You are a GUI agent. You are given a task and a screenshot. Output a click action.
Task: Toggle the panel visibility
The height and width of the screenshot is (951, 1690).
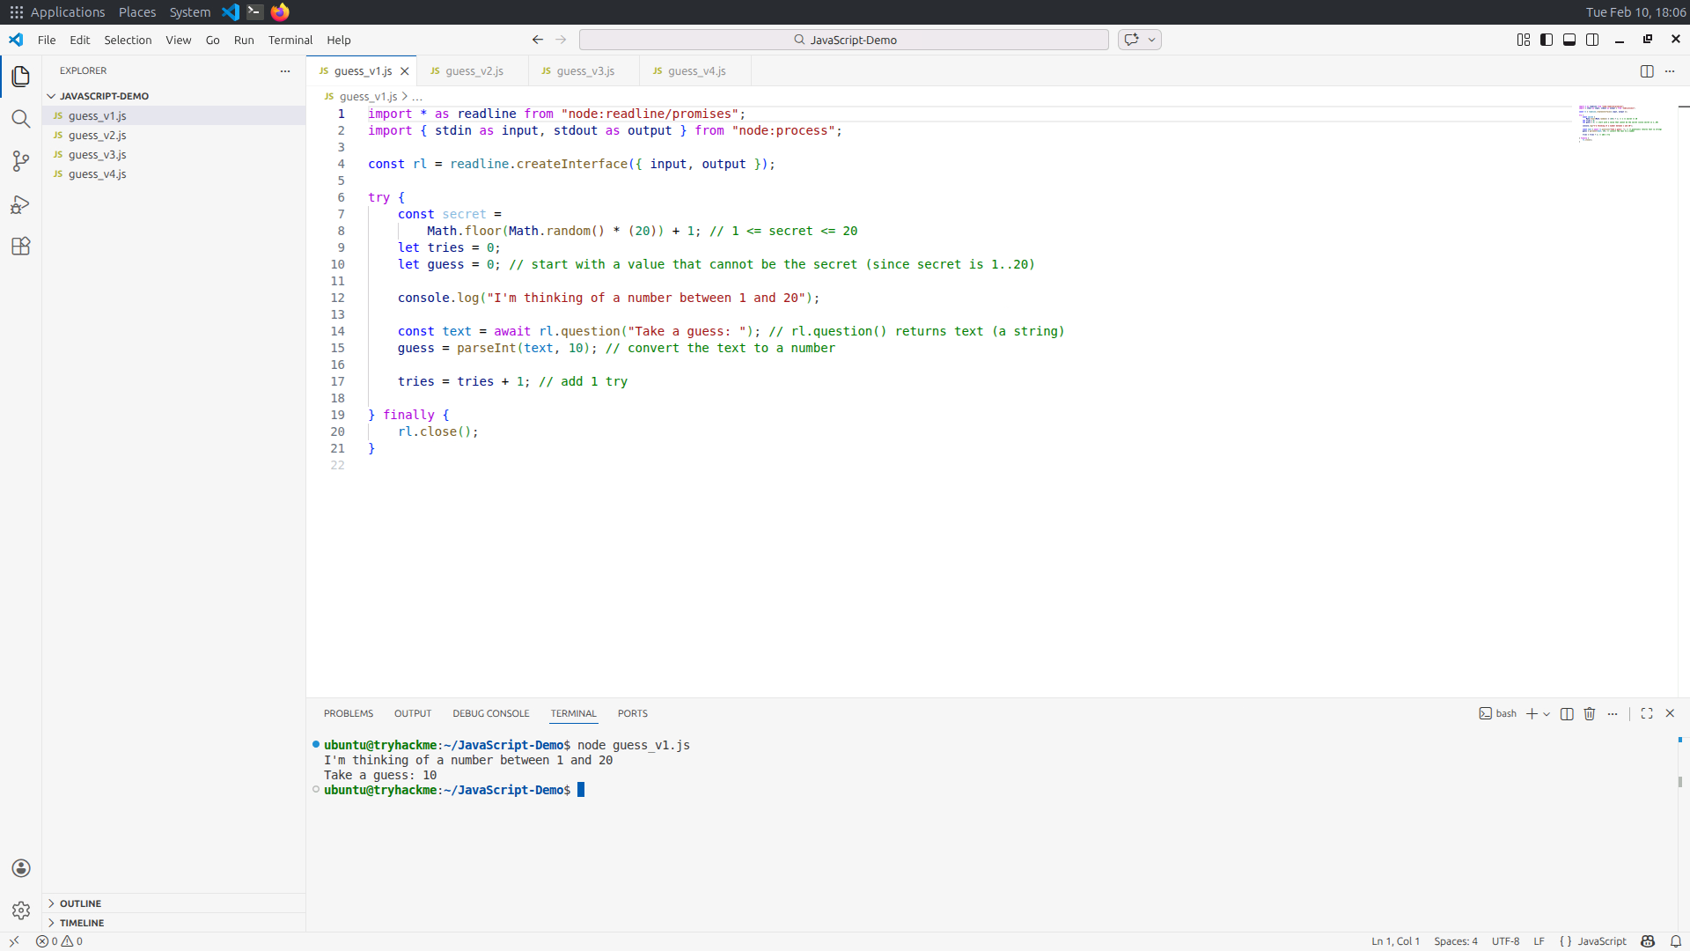pyautogui.click(x=1569, y=40)
